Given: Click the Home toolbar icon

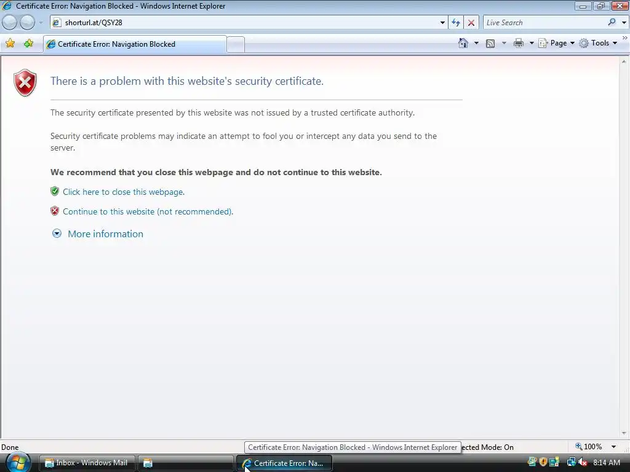Looking at the screenshot, I should 463,43.
